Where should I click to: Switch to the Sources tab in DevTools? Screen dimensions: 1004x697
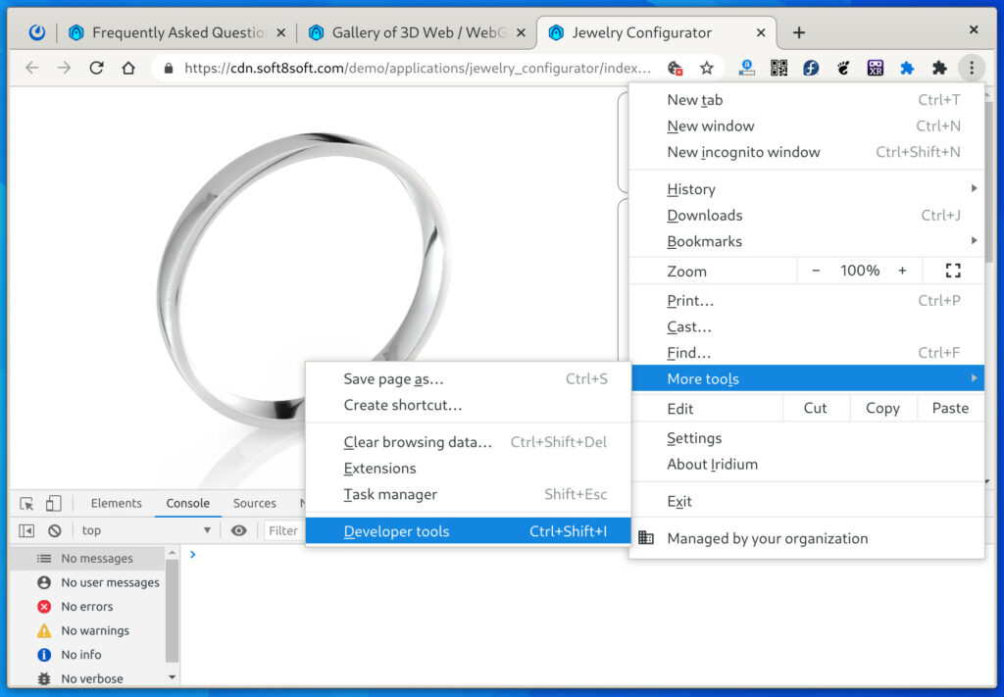pos(254,504)
